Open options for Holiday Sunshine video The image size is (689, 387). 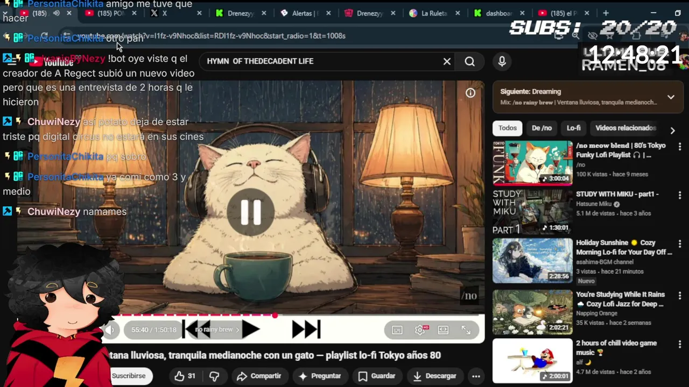click(x=680, y=244)
